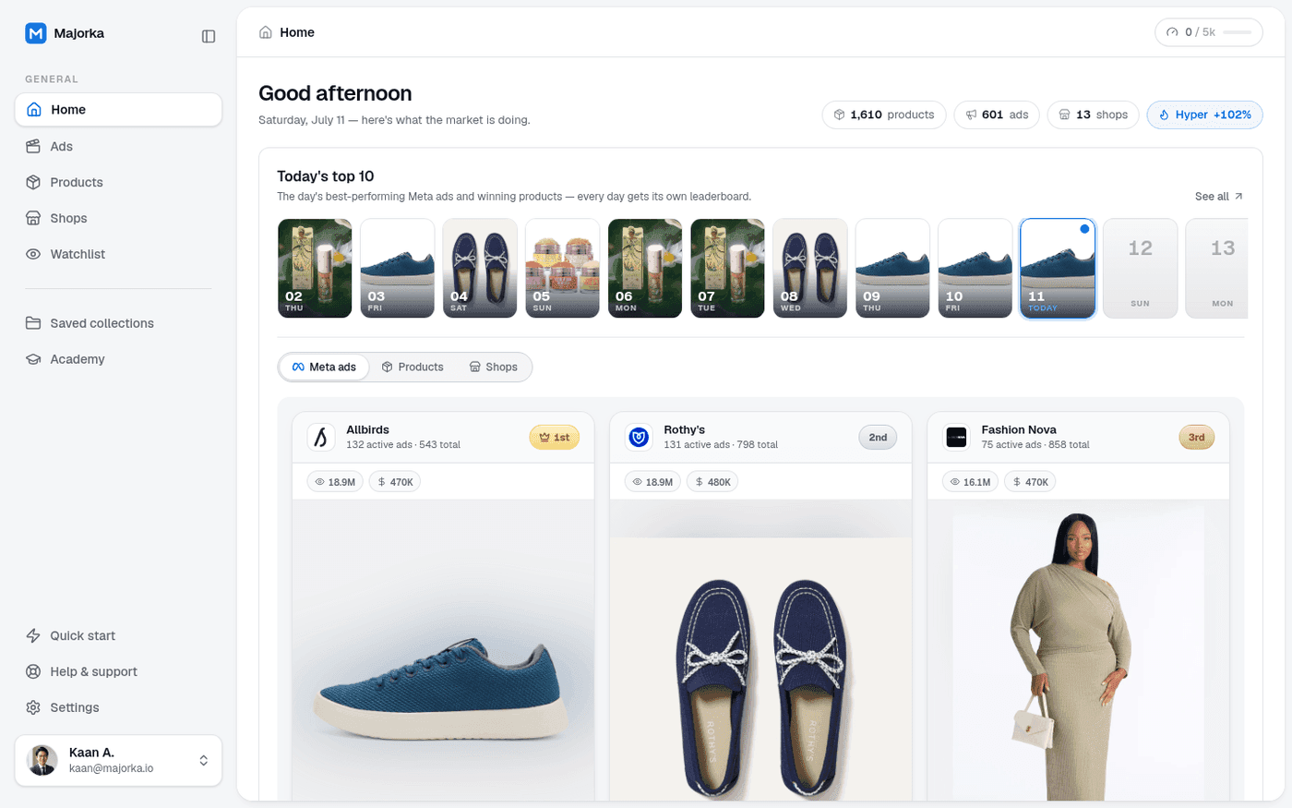The height and width of the screenshot is (808, 1292).
Task: Click Allbirds 470K spend stat
Action: pyautogui.click(x=395, y=482)
